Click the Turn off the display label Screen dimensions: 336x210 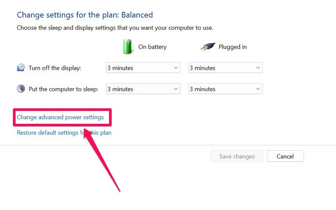coord(55,68)
